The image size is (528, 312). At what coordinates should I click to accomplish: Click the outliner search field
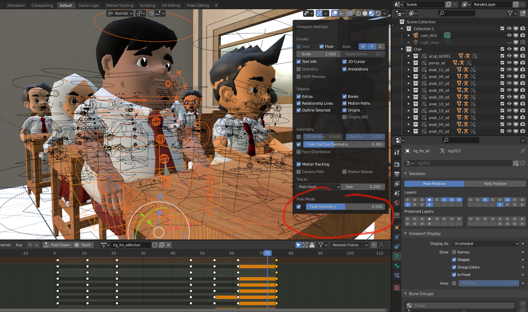[456, 13]
